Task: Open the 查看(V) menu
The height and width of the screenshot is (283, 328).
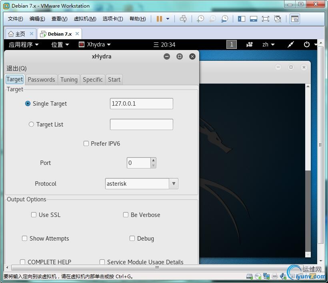Action: point(60,19)
